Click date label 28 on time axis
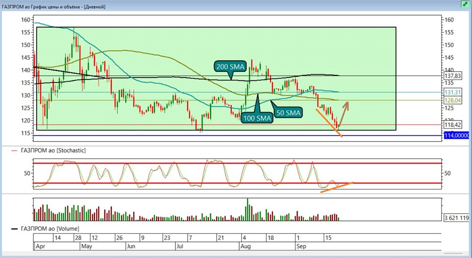472x258 pixels. [x=78, y=238]
